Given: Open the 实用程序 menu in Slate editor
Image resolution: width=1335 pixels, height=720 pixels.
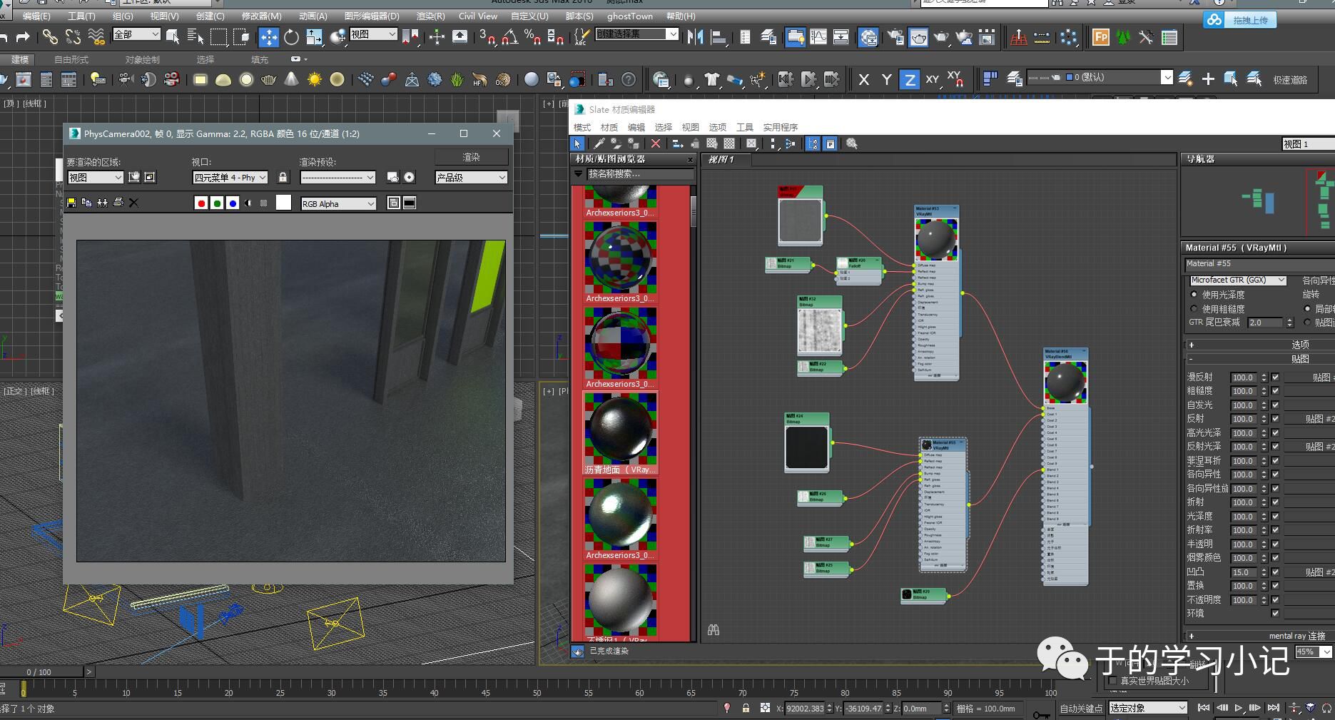Looking at the screenshot, I should click(x=781, y=127).
